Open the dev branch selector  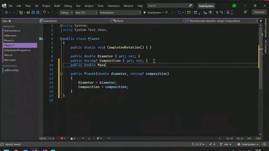(x=225, y=144)
